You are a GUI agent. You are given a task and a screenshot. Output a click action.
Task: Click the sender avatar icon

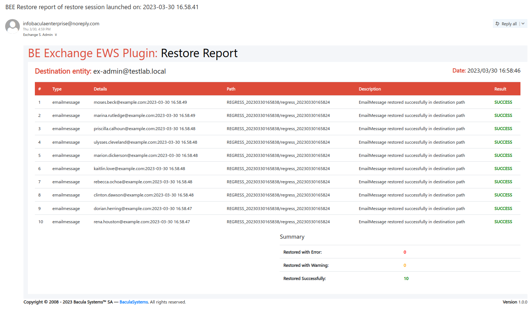(x=12, y=26)
